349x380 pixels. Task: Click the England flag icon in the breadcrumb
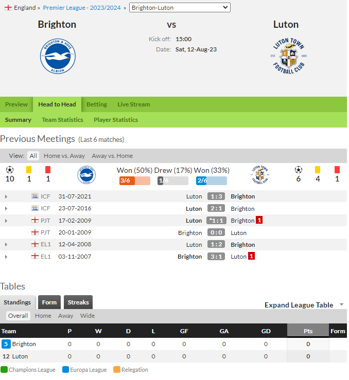pyautogui.click(x=8, y=8)
